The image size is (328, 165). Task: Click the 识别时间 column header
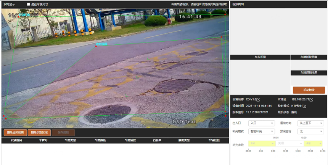point(16,140)
